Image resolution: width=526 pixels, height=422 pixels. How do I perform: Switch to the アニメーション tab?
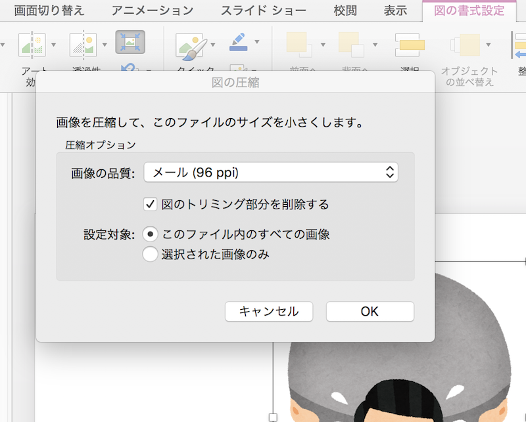point(152,11)
